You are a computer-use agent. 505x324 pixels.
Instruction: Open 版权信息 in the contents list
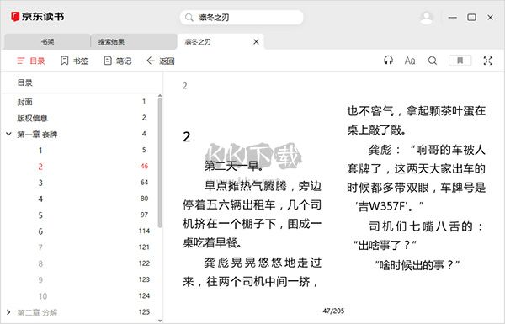coord(81,118)
